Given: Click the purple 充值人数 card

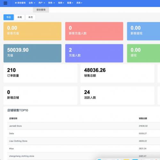Looking at the screenshot, I should click(94, 53).
